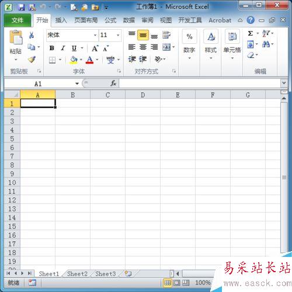This screenshot has width=292, height=292.
Task: Switch to Page Layout view
Action: click(177, 283)
